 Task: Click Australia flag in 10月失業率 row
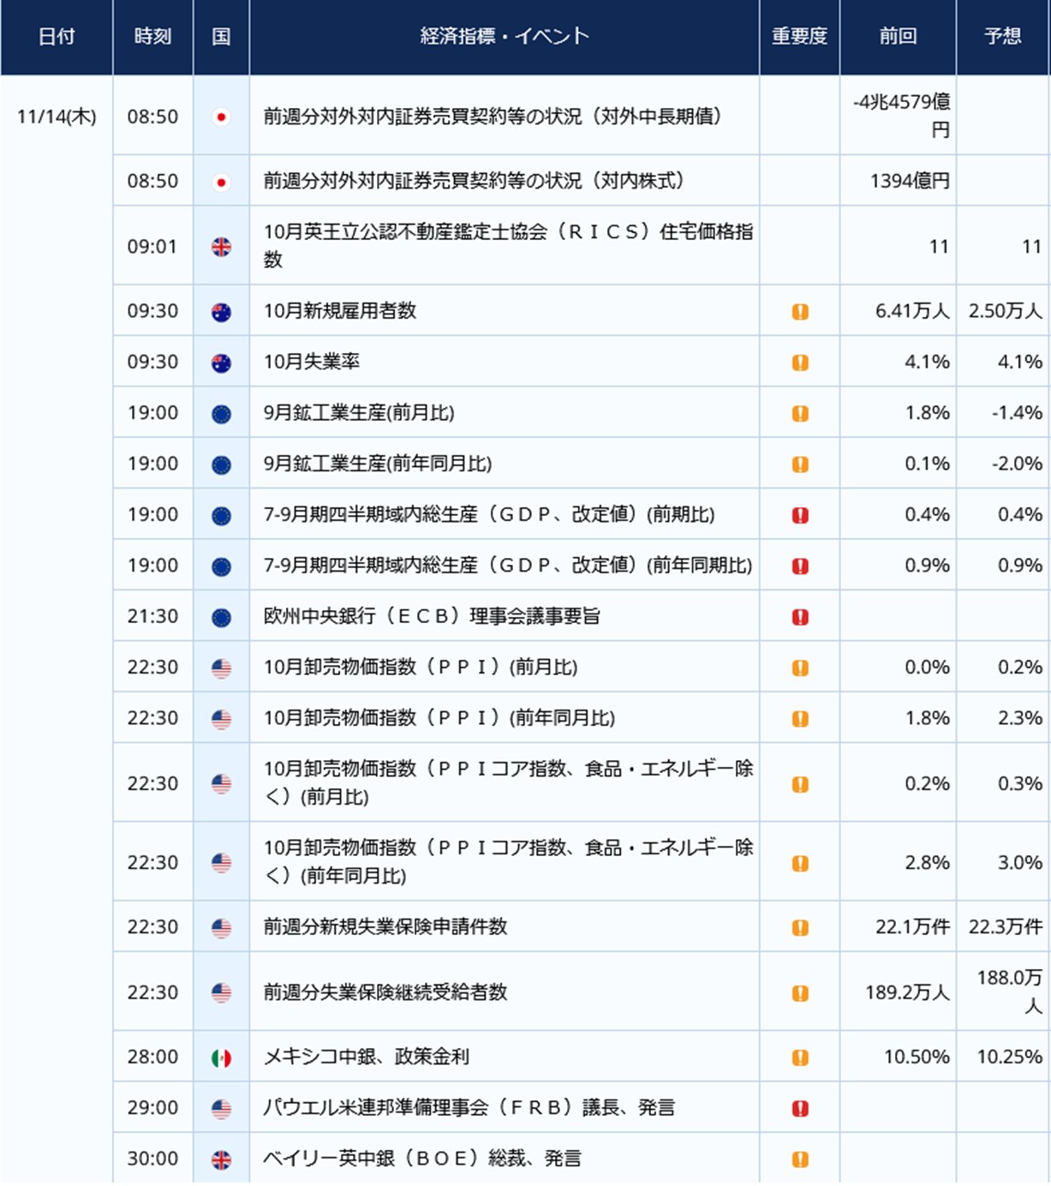tap(221, 362)
